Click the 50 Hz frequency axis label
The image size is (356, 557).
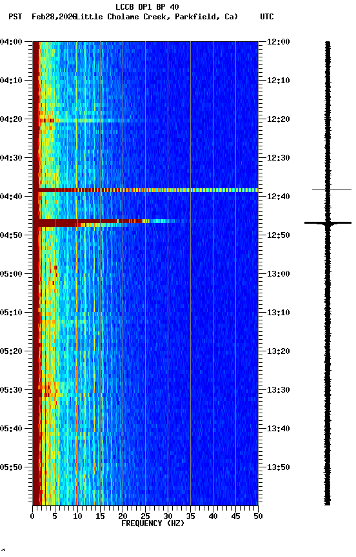tap(259, 516)
